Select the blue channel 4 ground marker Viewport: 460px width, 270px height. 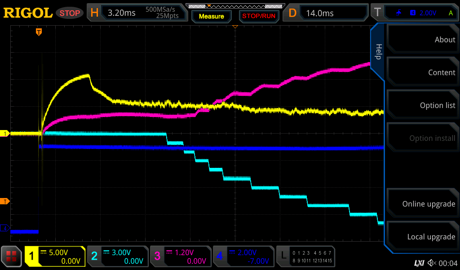pos(5,229)
